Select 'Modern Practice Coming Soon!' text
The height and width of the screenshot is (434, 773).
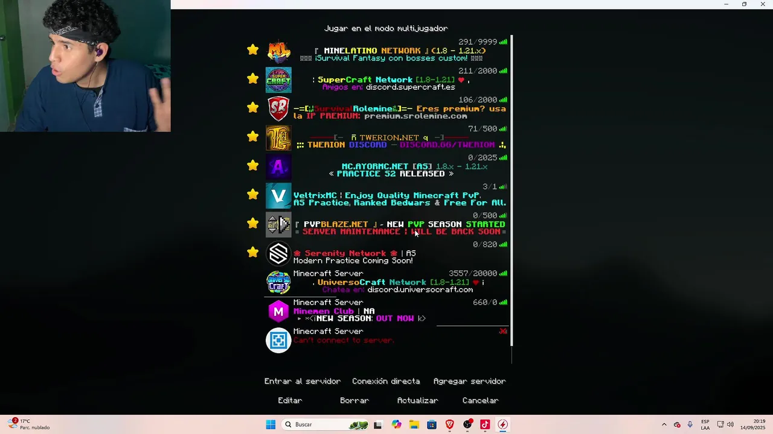[353, 260]
